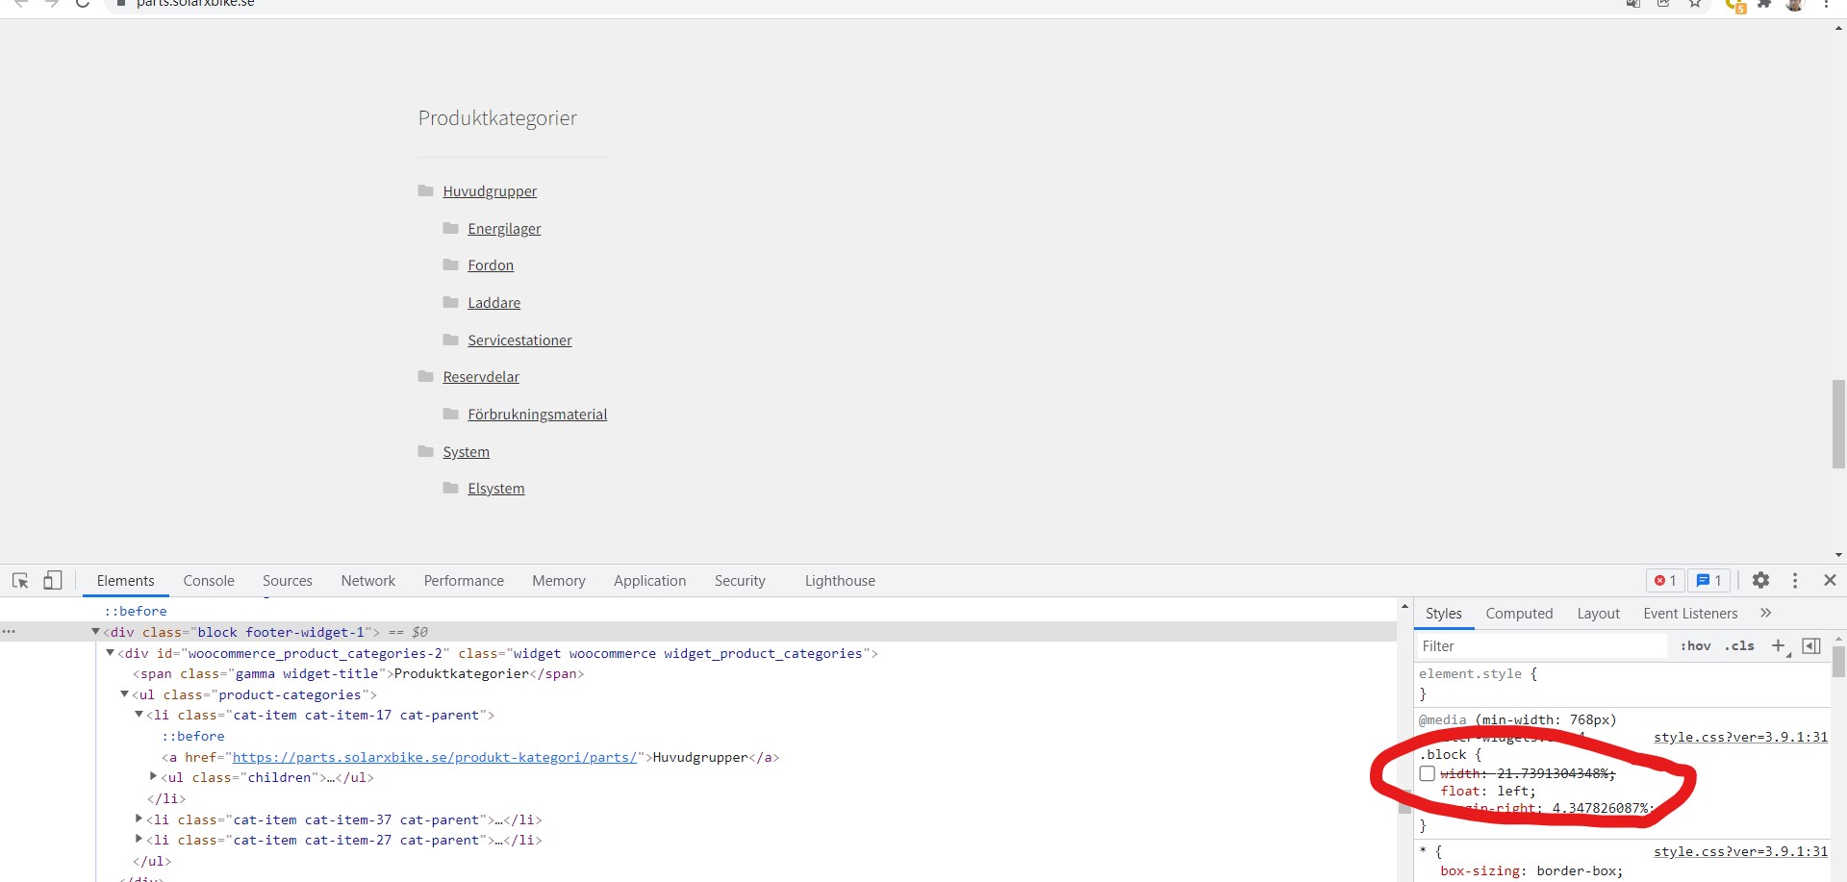Click the page vertical scrollbar thumb
The height and width of the screenshot is (882, 1847).
(1838, 424)
